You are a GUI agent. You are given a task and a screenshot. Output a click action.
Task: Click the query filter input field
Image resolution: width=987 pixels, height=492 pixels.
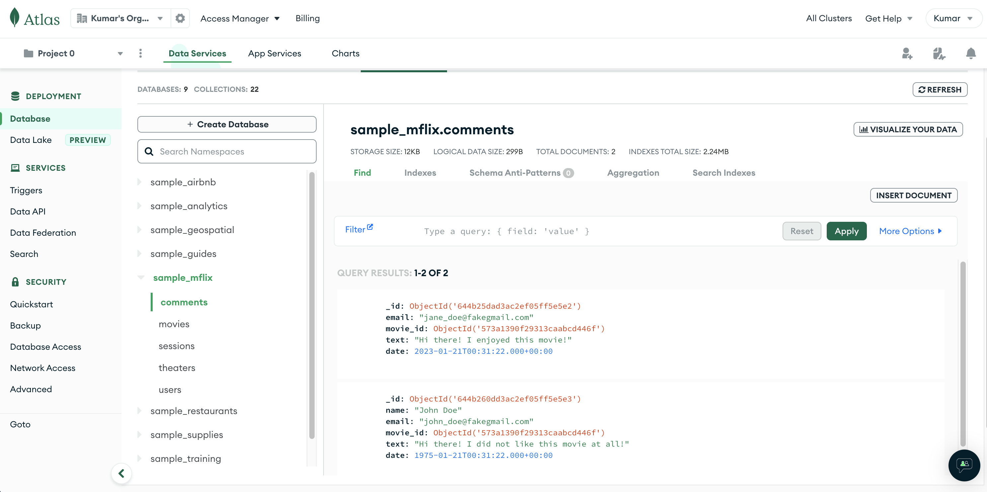point(598,231)
